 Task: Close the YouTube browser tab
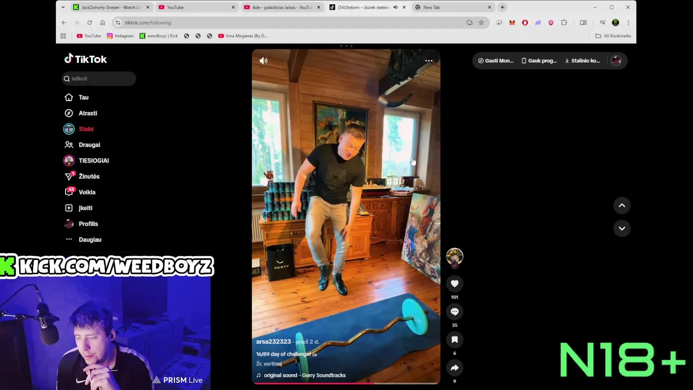tap(233, 8)
